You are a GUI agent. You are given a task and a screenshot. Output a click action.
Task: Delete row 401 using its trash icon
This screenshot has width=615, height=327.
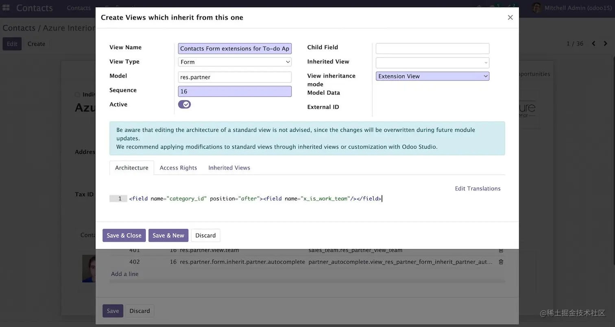point(501,250)
